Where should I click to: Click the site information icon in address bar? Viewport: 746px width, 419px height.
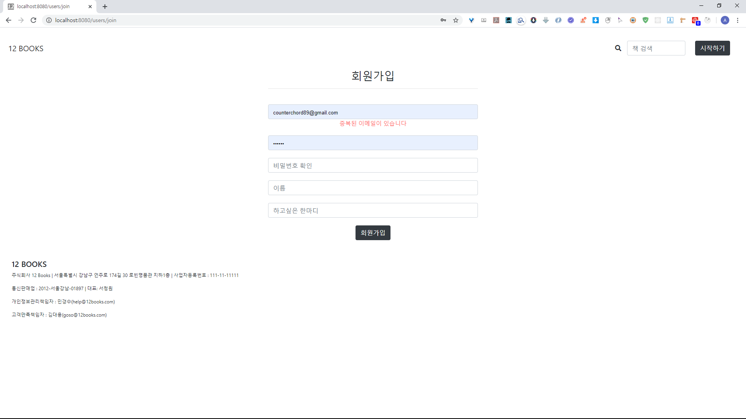(49, 20)
